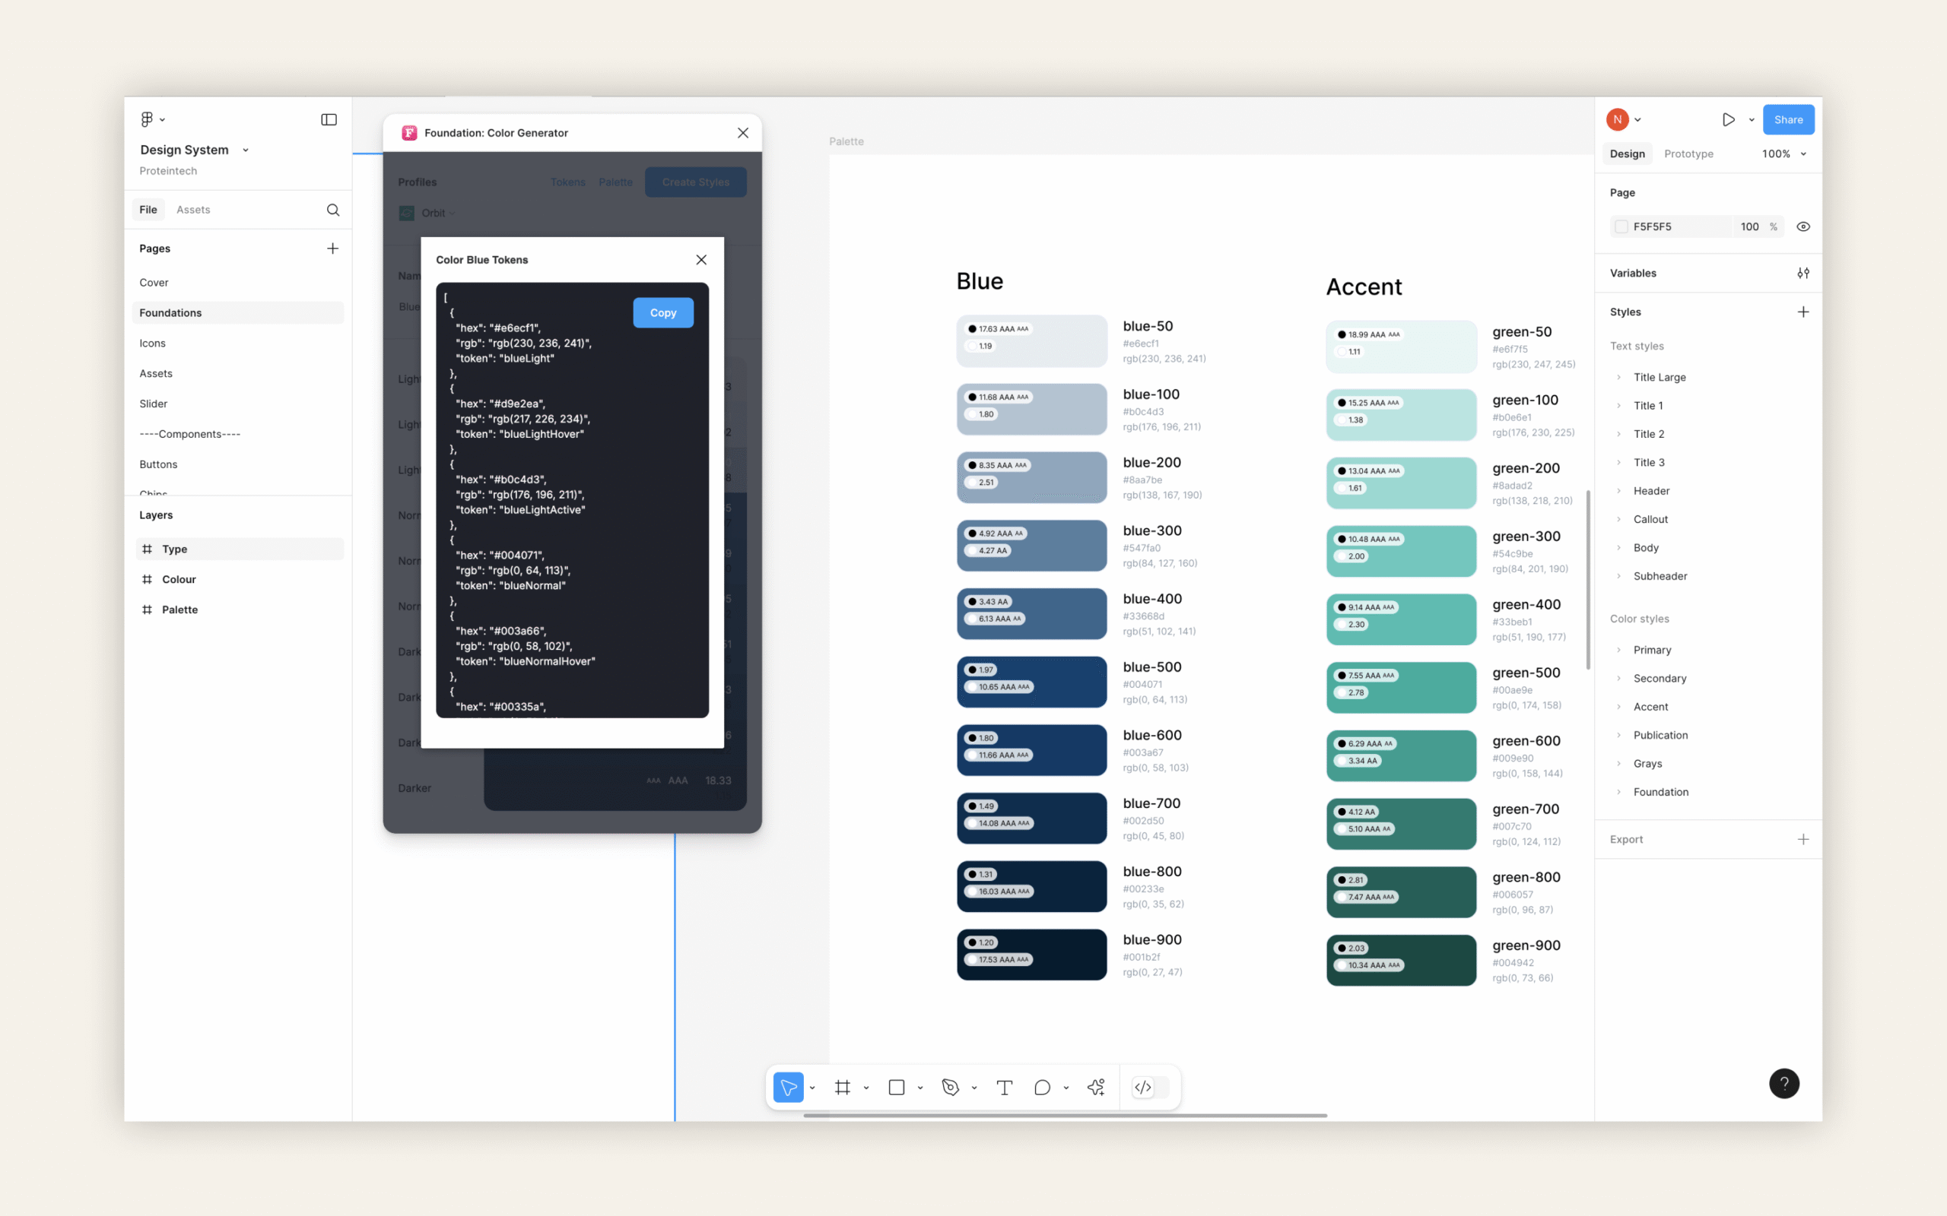Image resolution: width=1947 pixels, height=1216 pixels.
Task: Expand the Primary color style group
Action: click(x=1618, y=650)
